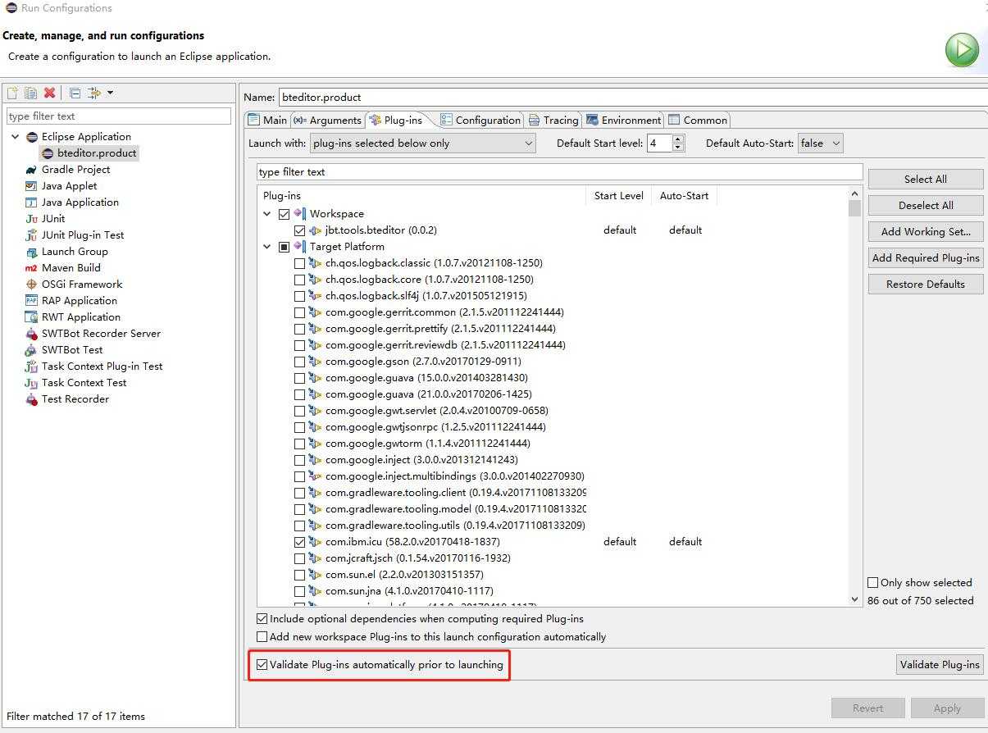Click the Validate Plug-ins button
Image resolution: width=988 pixels, height=733 pixels.
tap(940, 665)
